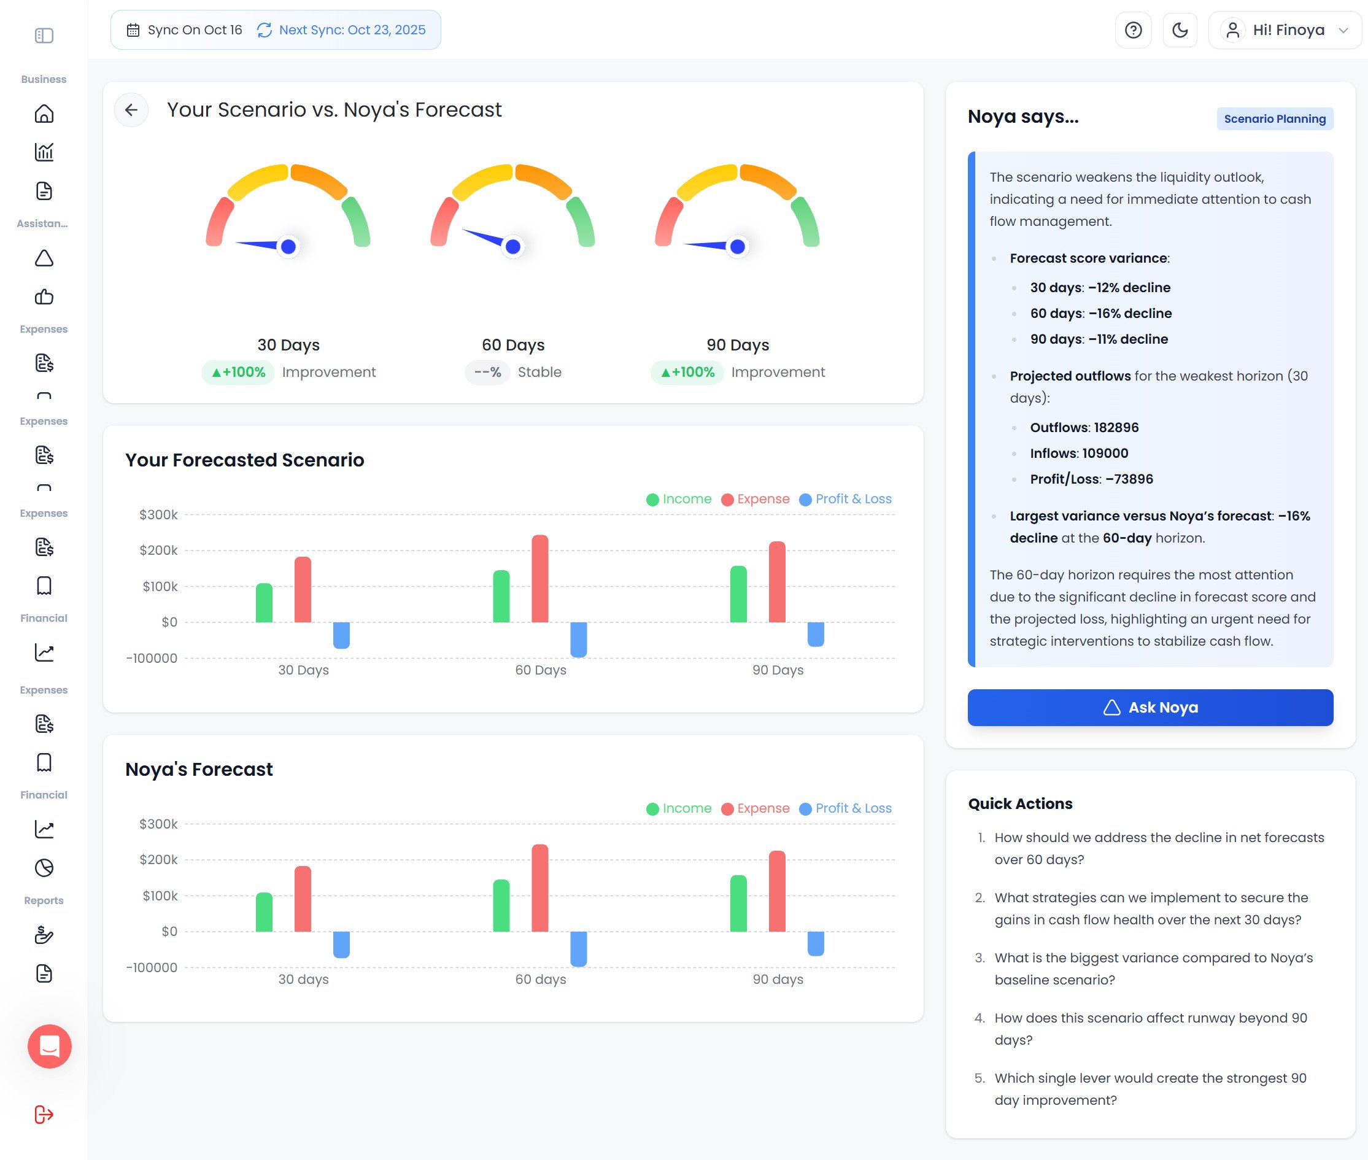Open the pie chart reports icon
1368x1160 pixels.
point(44,868)
